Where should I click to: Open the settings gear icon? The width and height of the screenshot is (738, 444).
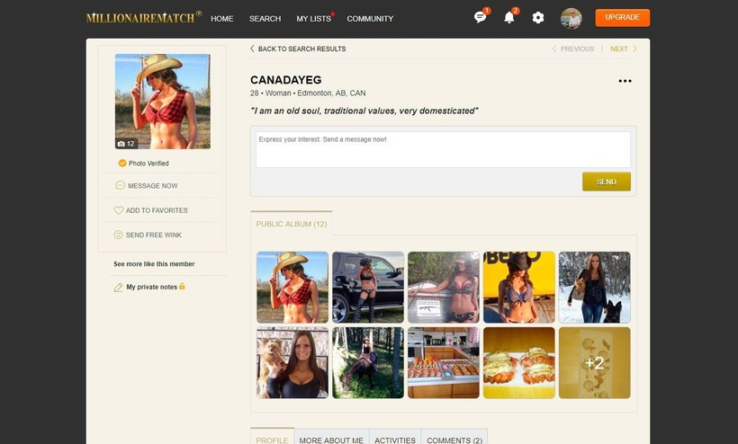click(538, 18)
